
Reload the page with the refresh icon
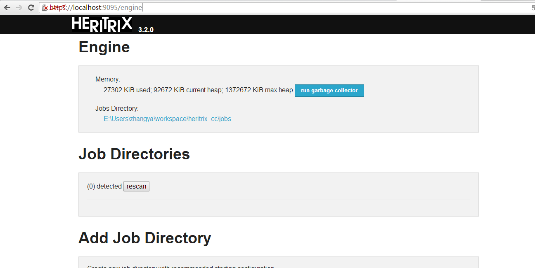click(x=31, y=7)
